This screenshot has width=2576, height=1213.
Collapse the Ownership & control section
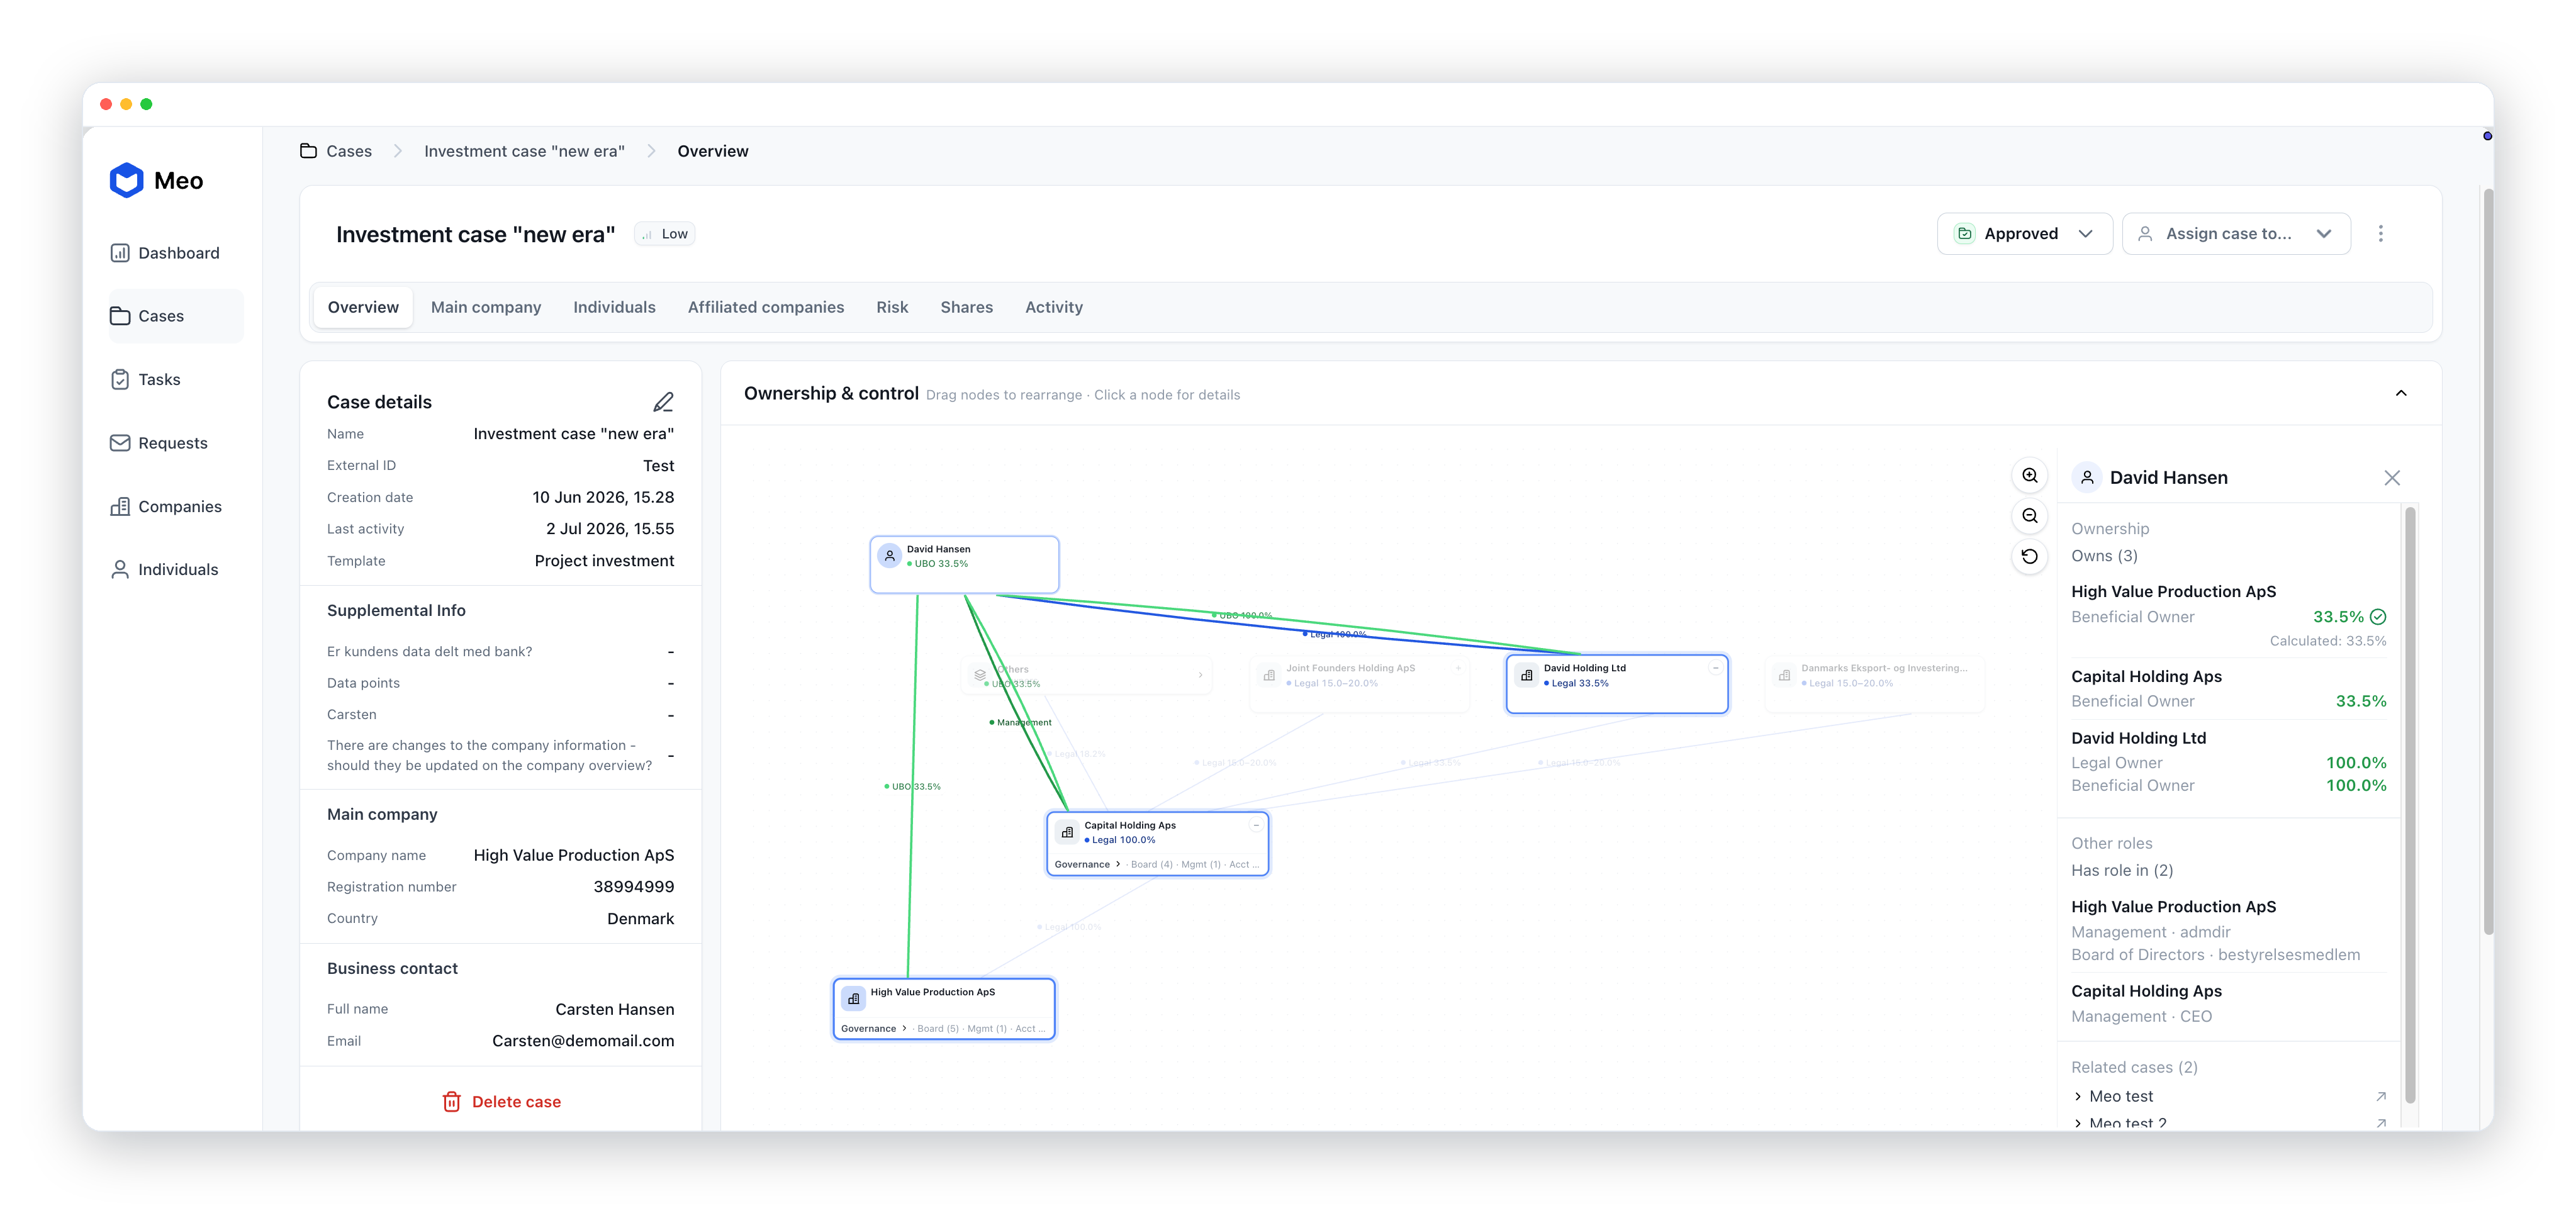pos(2400,393)
